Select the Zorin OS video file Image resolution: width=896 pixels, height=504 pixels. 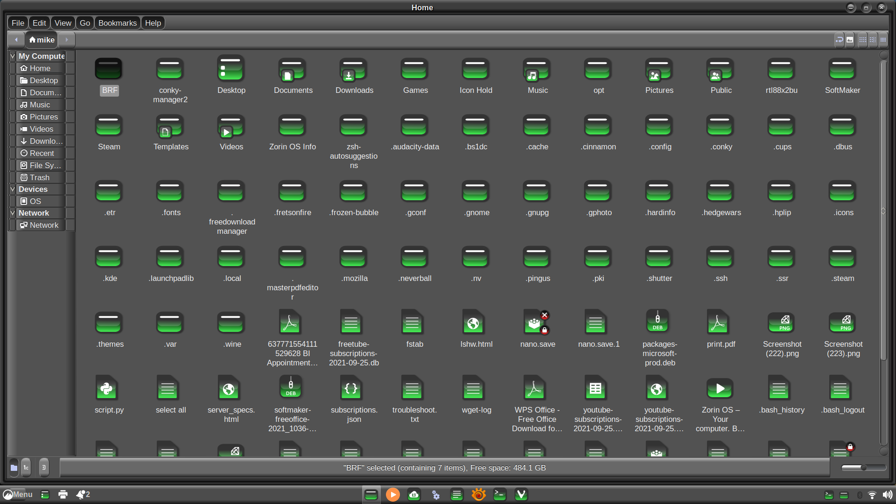click(x=720, y=388)
